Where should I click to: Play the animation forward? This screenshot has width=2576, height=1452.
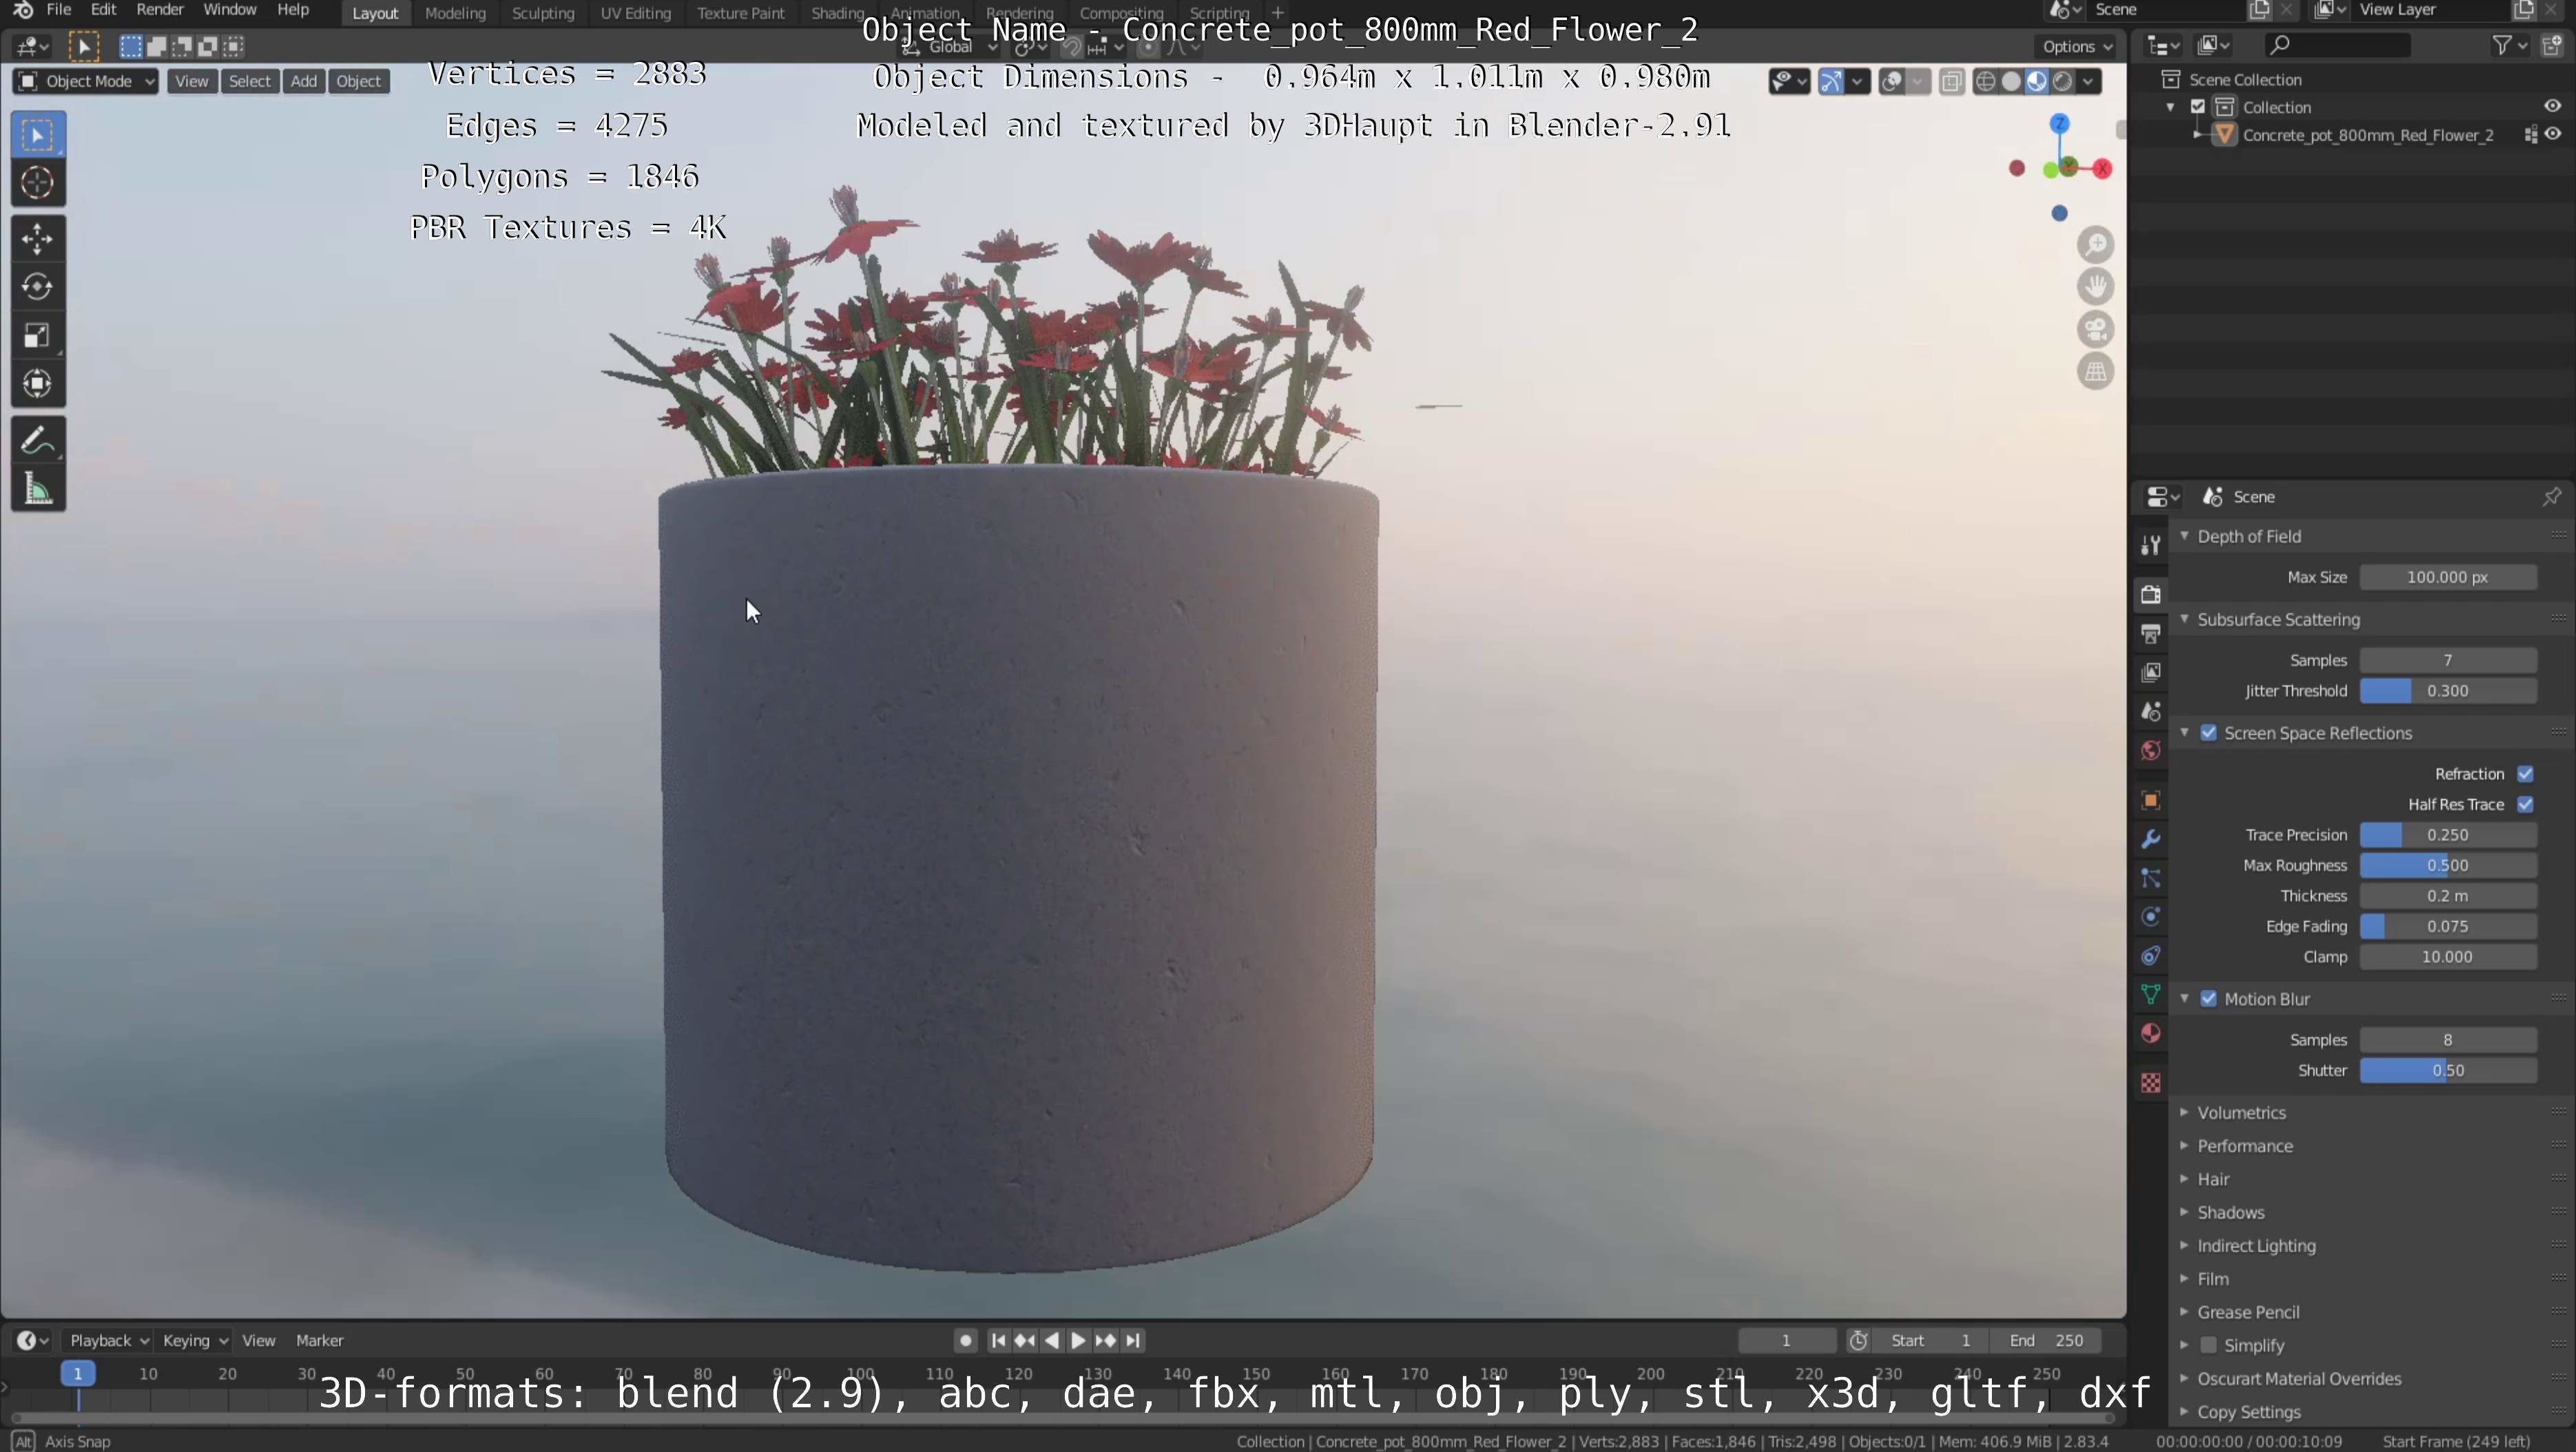pos(1078,1341)
